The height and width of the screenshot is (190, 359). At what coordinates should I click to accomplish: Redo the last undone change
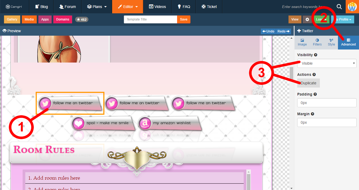283,31
